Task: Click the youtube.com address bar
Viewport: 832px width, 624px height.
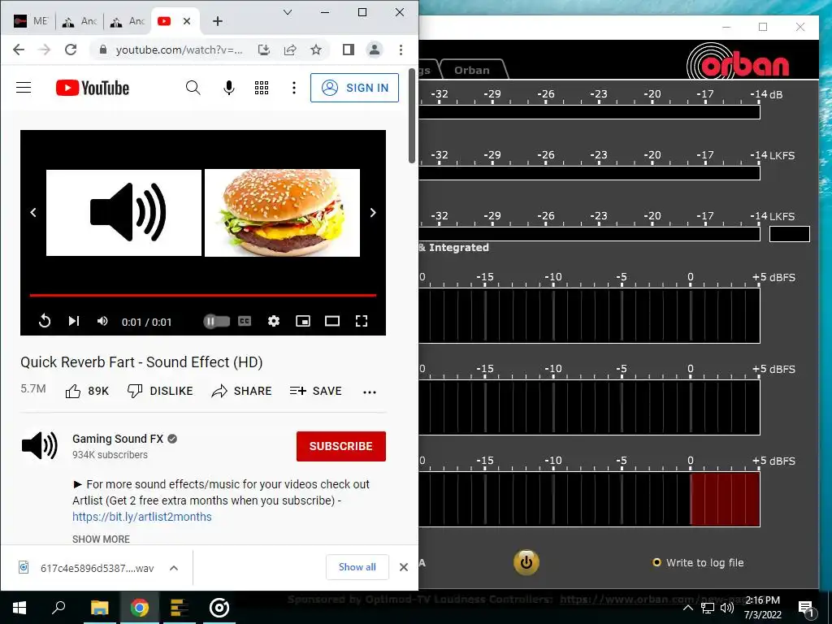Action: [180, 50]
